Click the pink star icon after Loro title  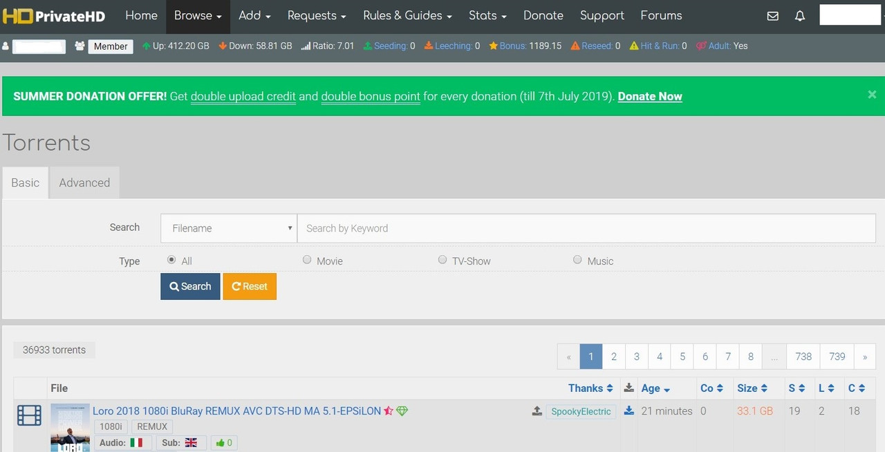tap(389, 411)
